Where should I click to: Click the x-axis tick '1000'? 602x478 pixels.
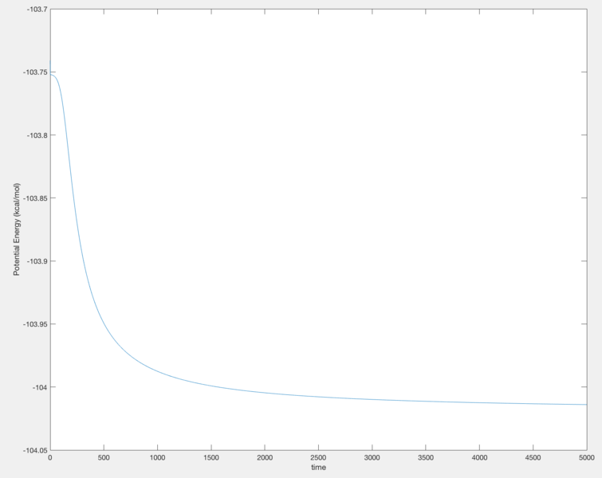point(157,457)
